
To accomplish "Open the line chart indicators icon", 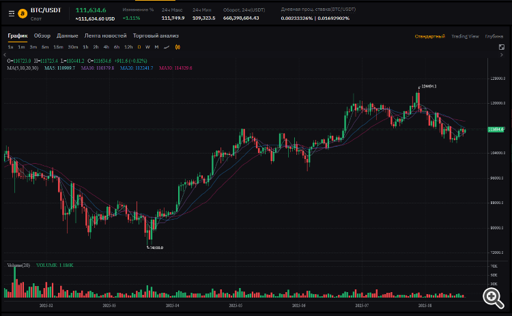I will click(167, 47).
